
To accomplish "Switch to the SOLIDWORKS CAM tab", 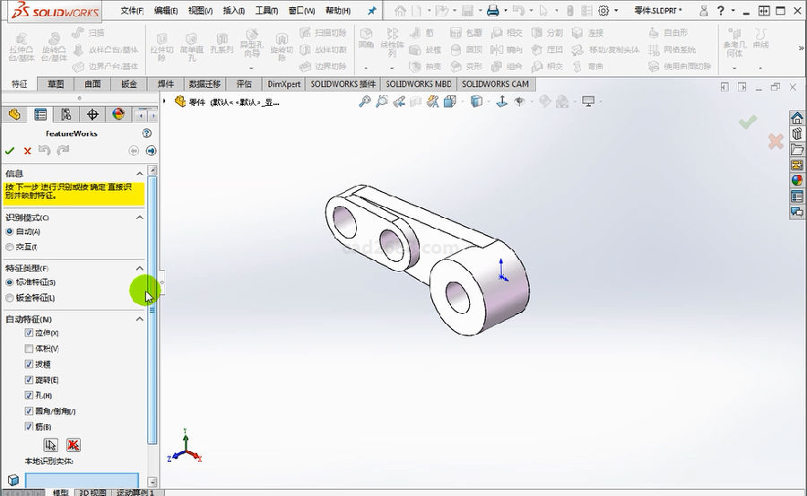I will [494, 84].
